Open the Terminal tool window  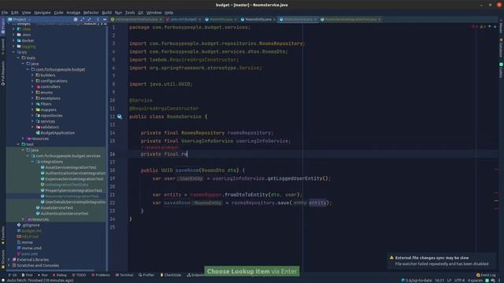pos(124,275)
